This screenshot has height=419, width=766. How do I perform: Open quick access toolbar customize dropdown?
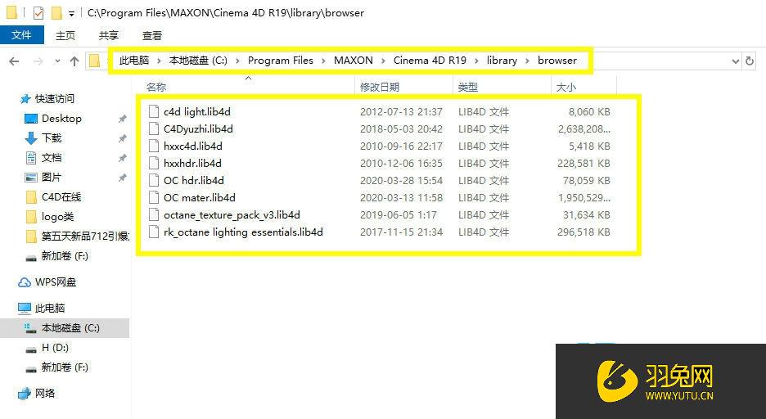(71, 13)
